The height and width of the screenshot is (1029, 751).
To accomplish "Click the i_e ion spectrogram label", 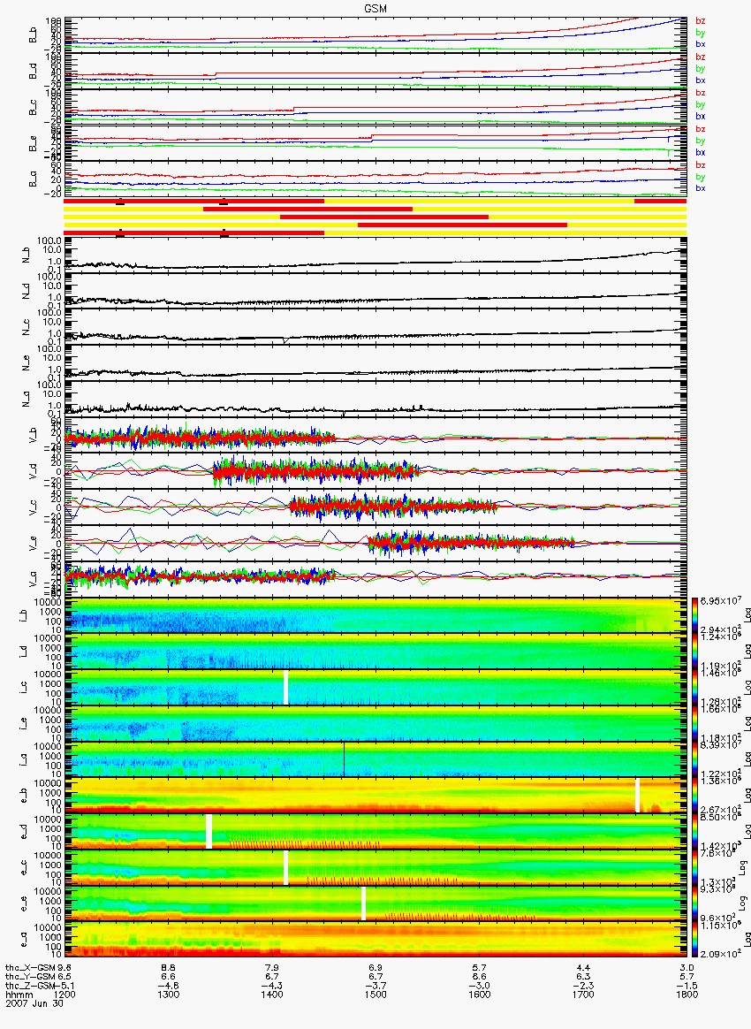I will click(23, 725).
